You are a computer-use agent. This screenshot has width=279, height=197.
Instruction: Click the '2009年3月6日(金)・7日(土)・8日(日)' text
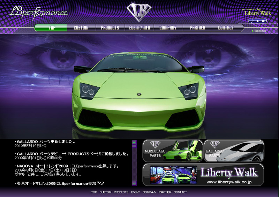point(46,170)
